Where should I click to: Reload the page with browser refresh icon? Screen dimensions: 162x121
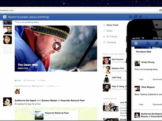[x=161, y=10]
